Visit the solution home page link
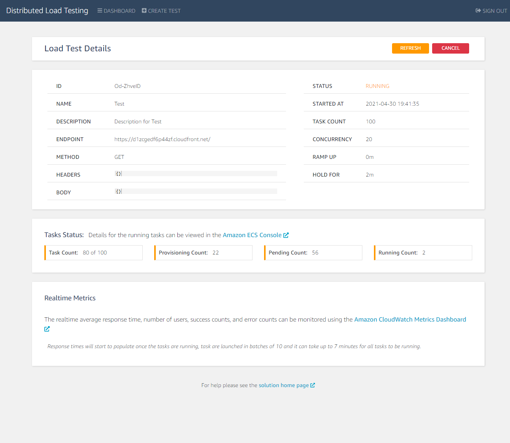Screen dimensions: 510x443 pos(283,385)
